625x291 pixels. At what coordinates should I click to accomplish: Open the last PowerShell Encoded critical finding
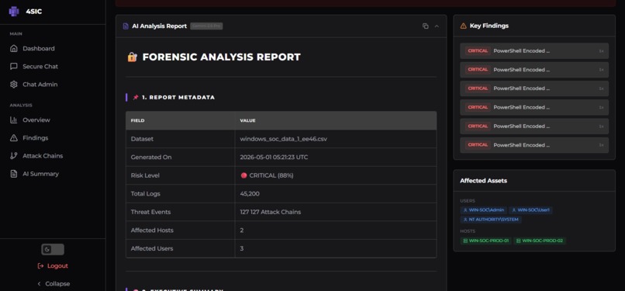click(x=534, y=145)
